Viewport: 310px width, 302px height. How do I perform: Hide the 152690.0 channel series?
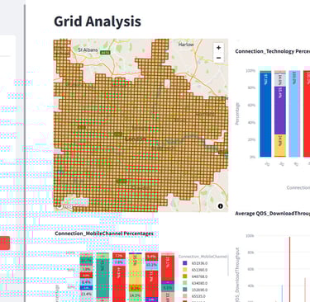pos(196,290)
